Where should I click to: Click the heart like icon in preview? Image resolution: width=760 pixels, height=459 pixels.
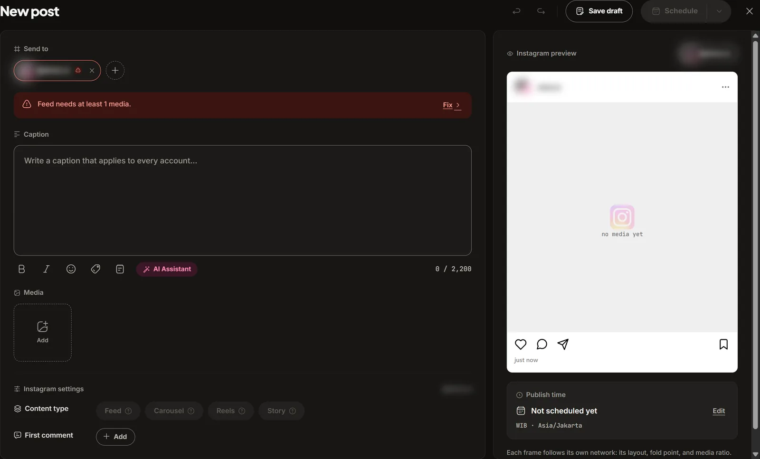click(x=521, y=344)
